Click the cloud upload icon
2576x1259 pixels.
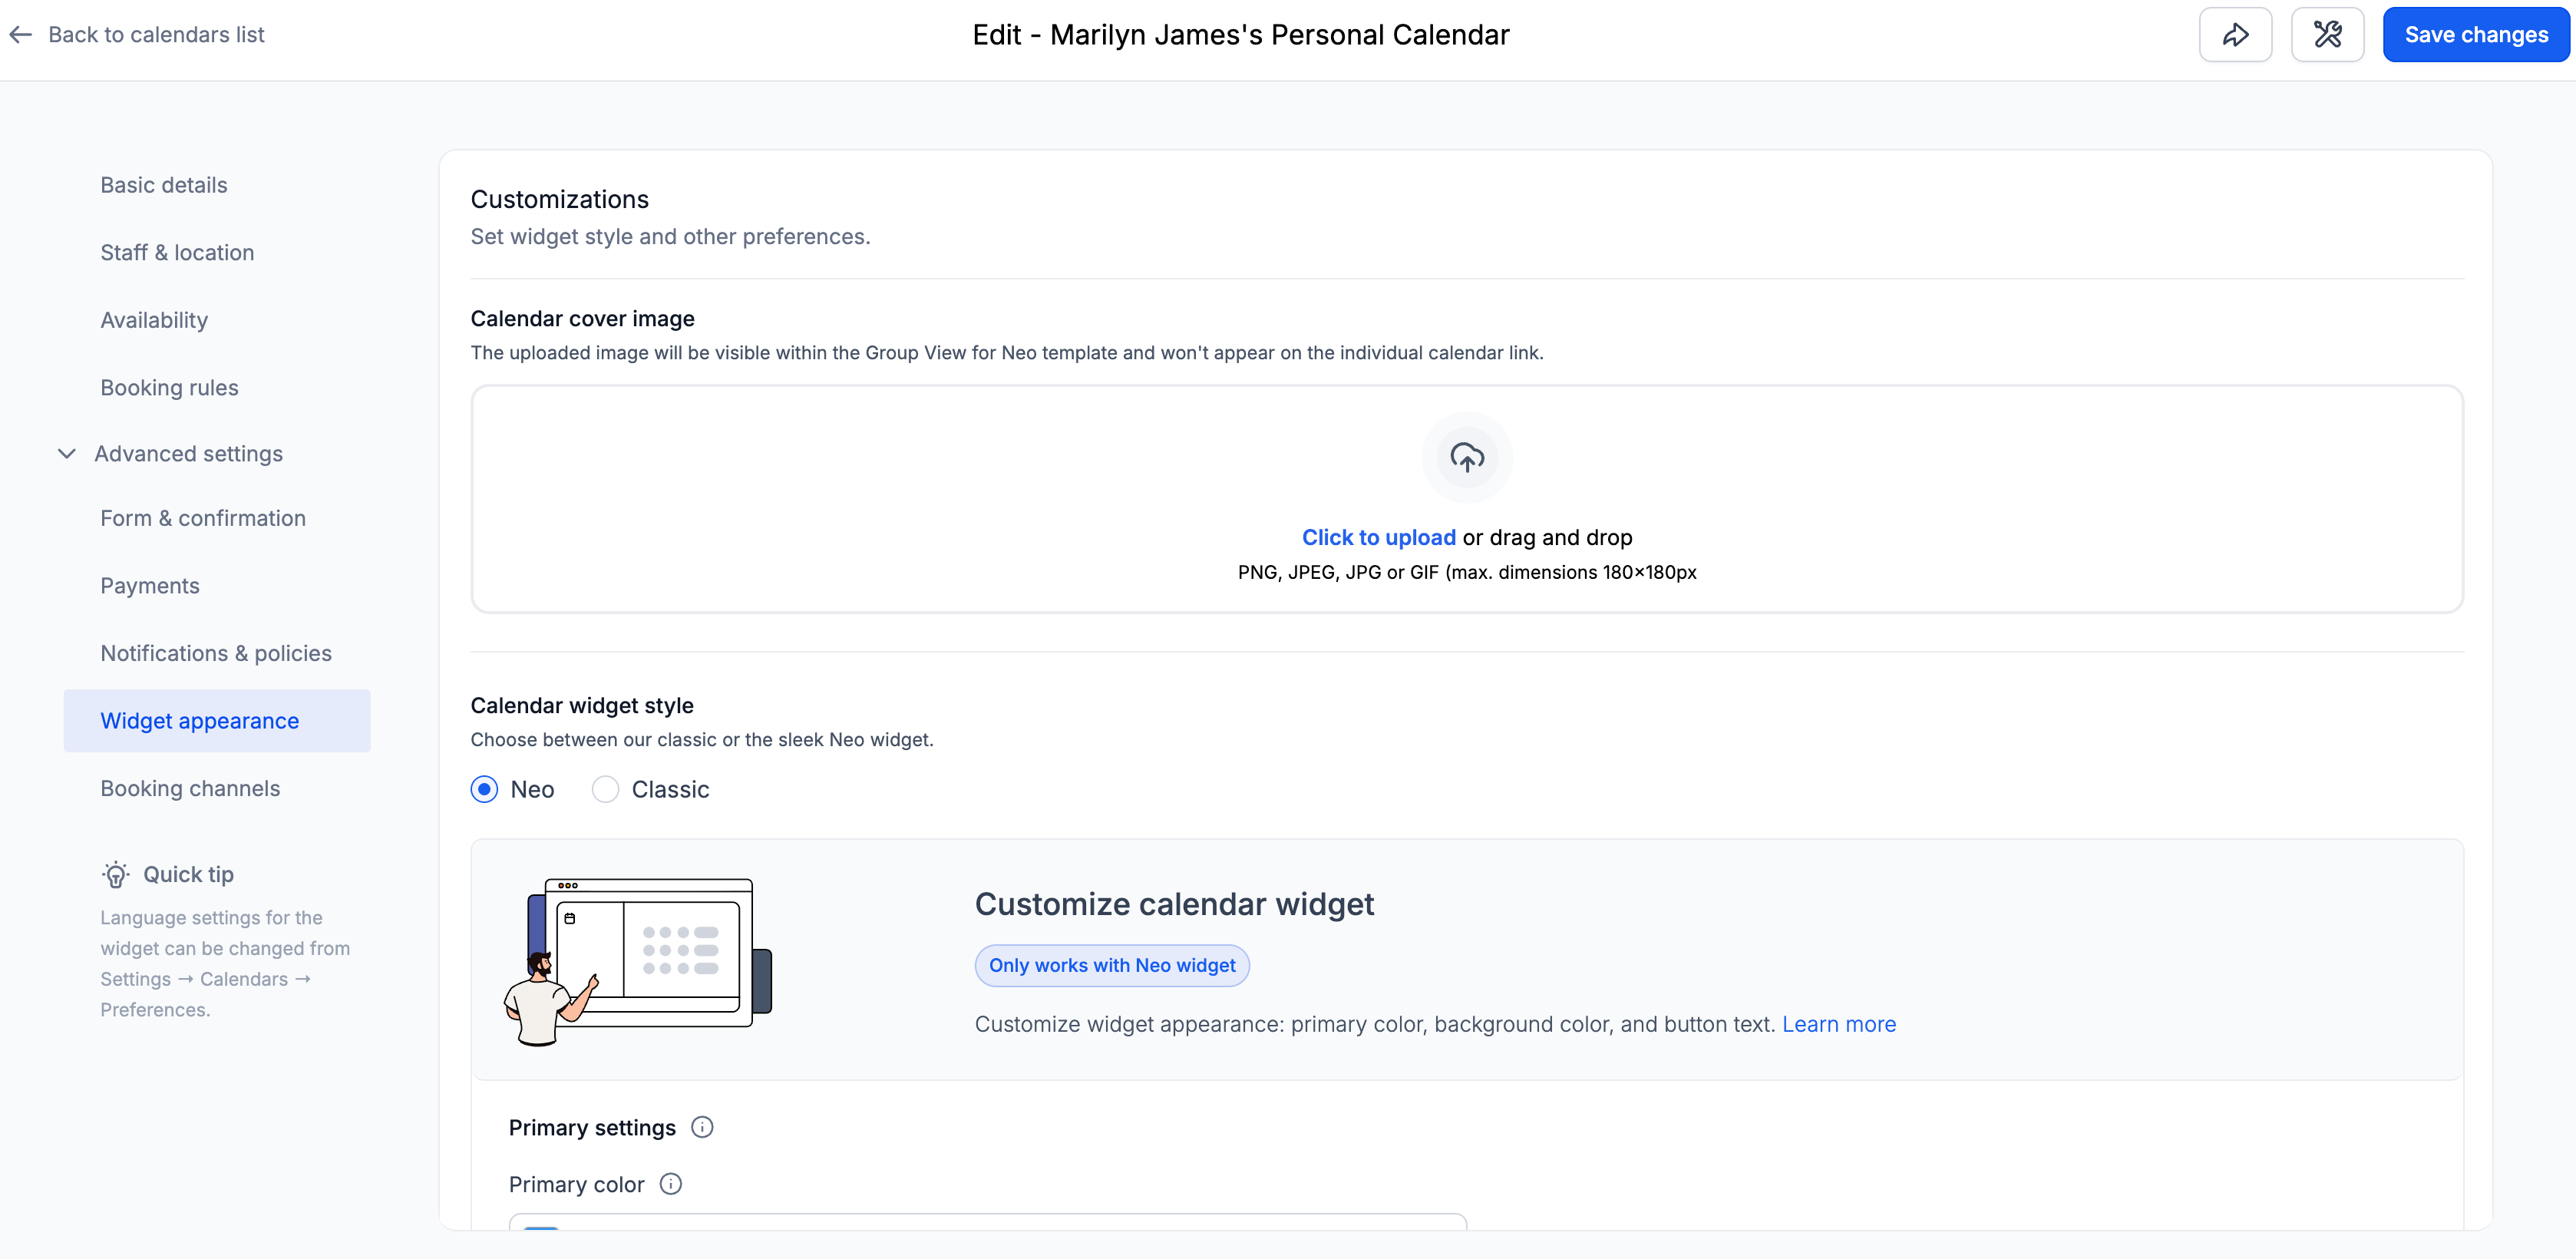pyautogui.click(x=1467, y=458)
